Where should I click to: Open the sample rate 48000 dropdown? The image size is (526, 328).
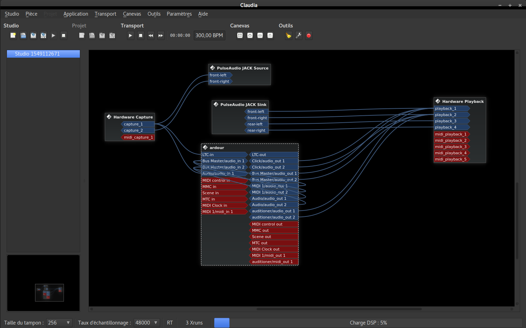coord(147,323)
